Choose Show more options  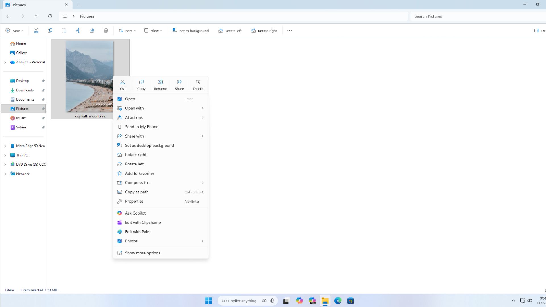[x=142, y=253]
